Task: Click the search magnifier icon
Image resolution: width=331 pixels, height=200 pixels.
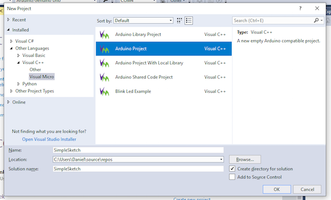Action: tap(316, 20)
